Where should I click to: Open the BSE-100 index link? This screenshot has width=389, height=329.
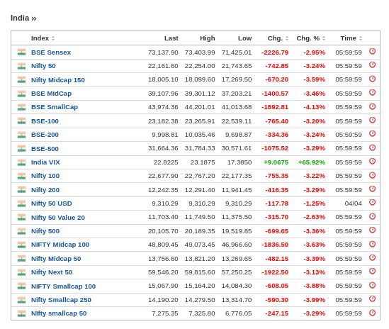pos(45,121)
